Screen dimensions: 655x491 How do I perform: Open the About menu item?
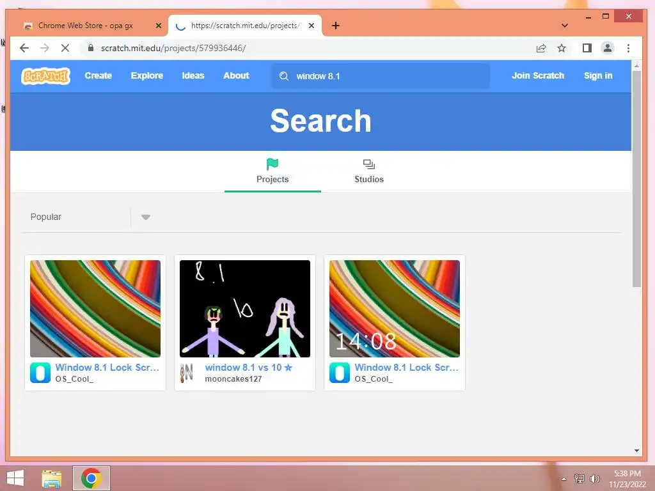click(236, 75)
